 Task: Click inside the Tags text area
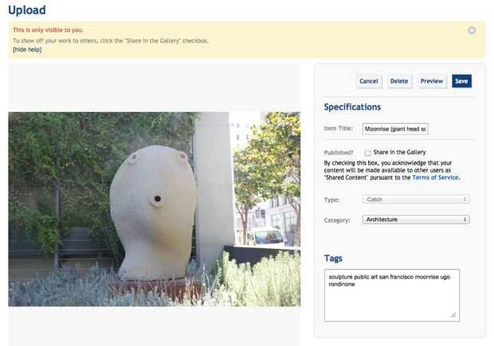[391, 295]
